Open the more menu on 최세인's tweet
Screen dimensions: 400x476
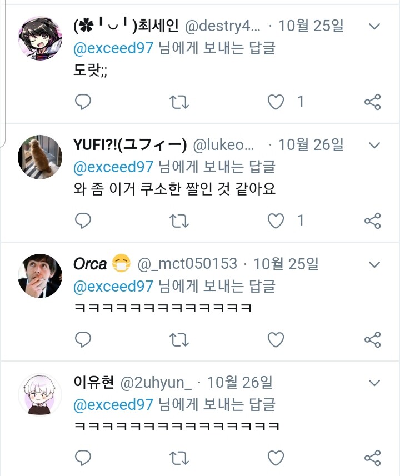pos(375,26)
